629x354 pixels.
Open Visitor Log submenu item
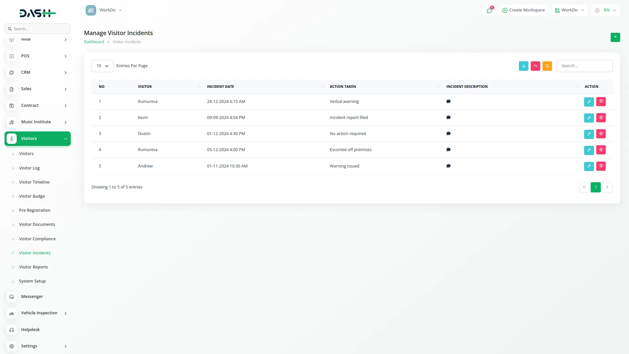point(29,168)
